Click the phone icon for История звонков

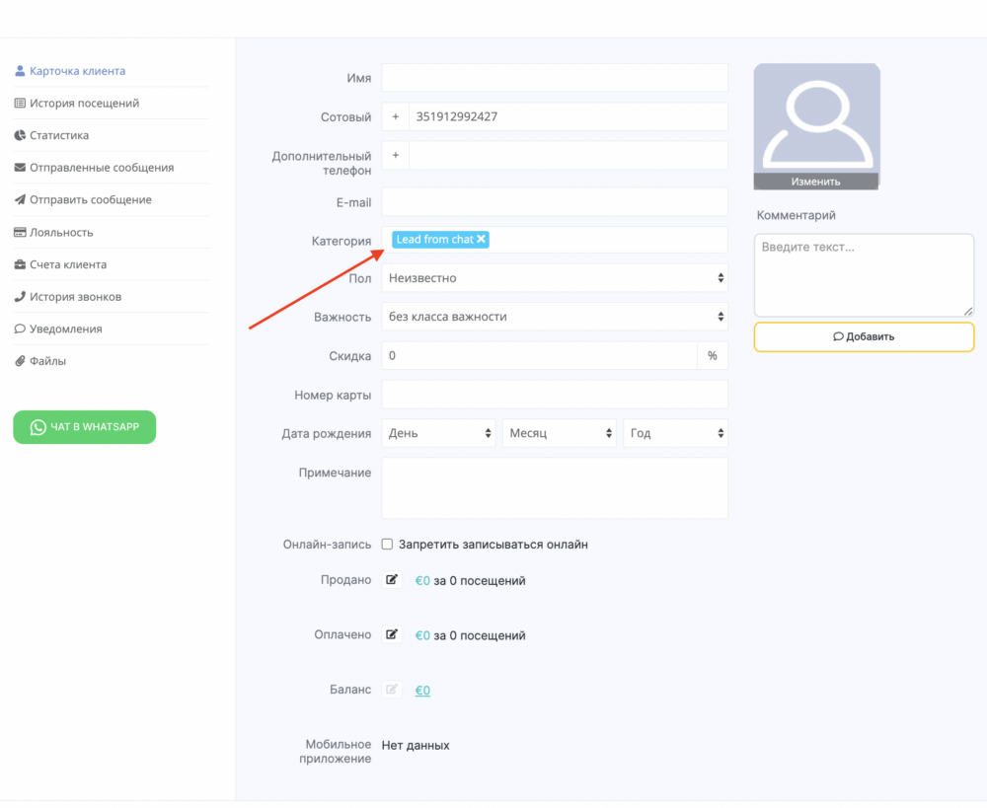(20, 297)
